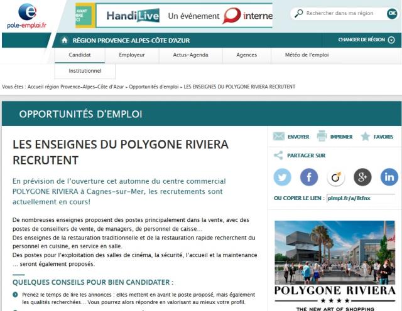Select the Employeur tab

coord(132,55)
